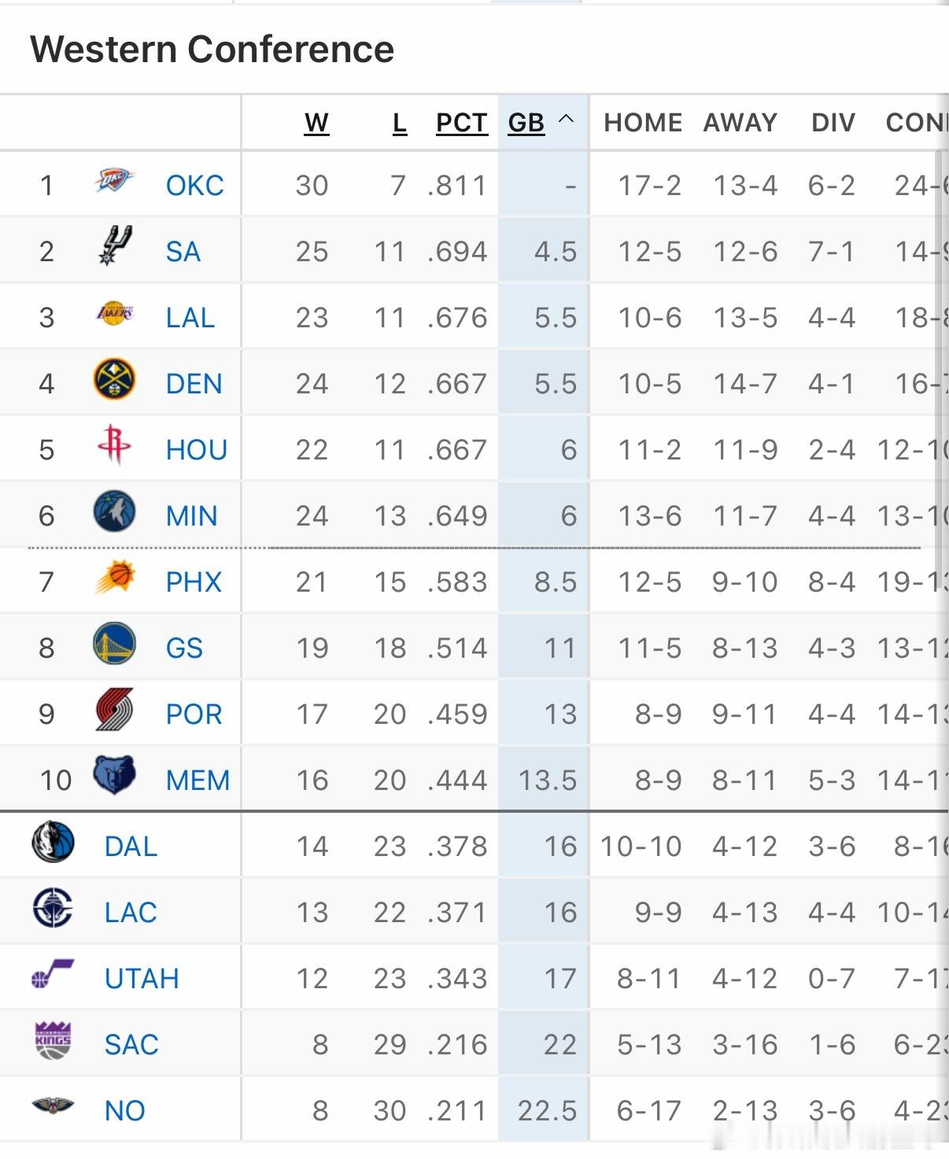This screenshot has width=949, height=1159.
Task: Click the San Antonio Spurs logo
Action: pyautogui.click(x=115, y=245)
